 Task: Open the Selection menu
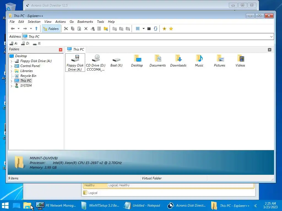[x=34, y=21]
